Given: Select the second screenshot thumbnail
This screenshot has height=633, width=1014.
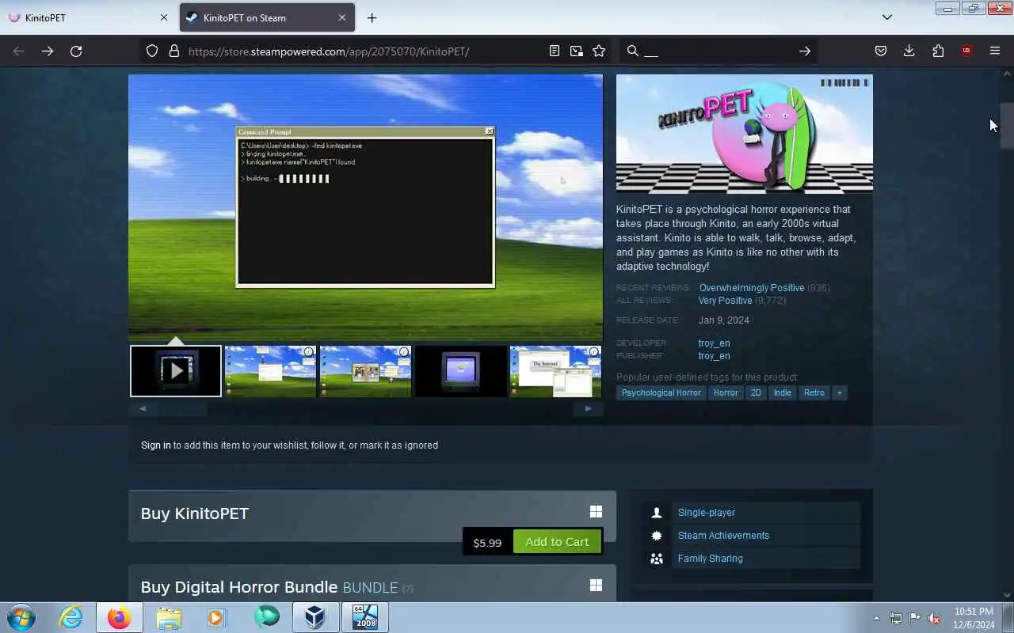Looking at the screenshot, I should point(270,370).
